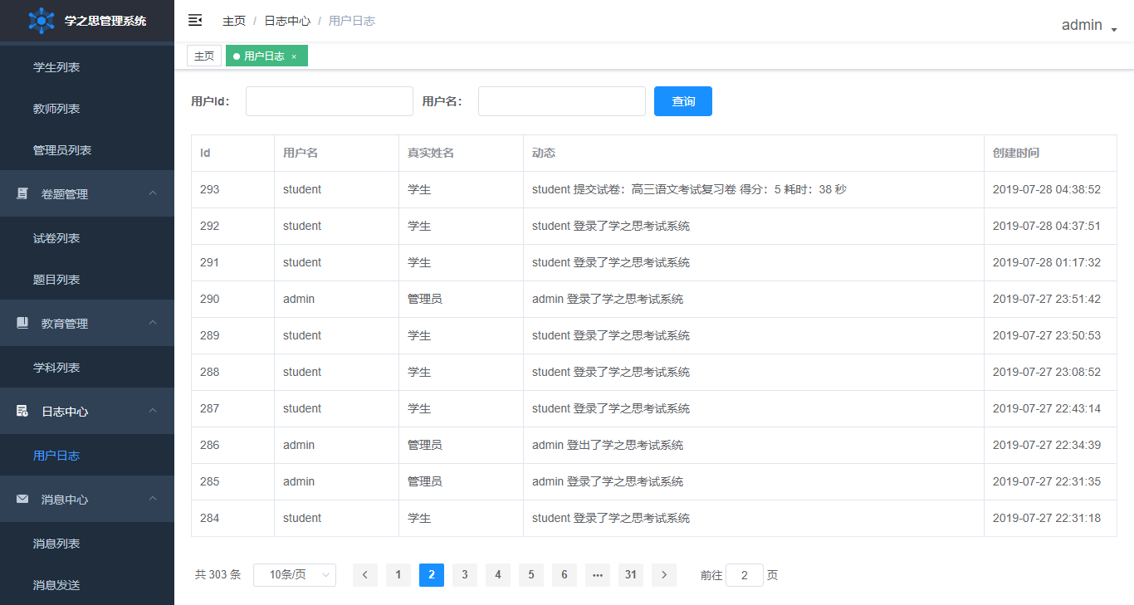Jump to page 31
This screenshot has width=1134, height=605.
(631, 575)
